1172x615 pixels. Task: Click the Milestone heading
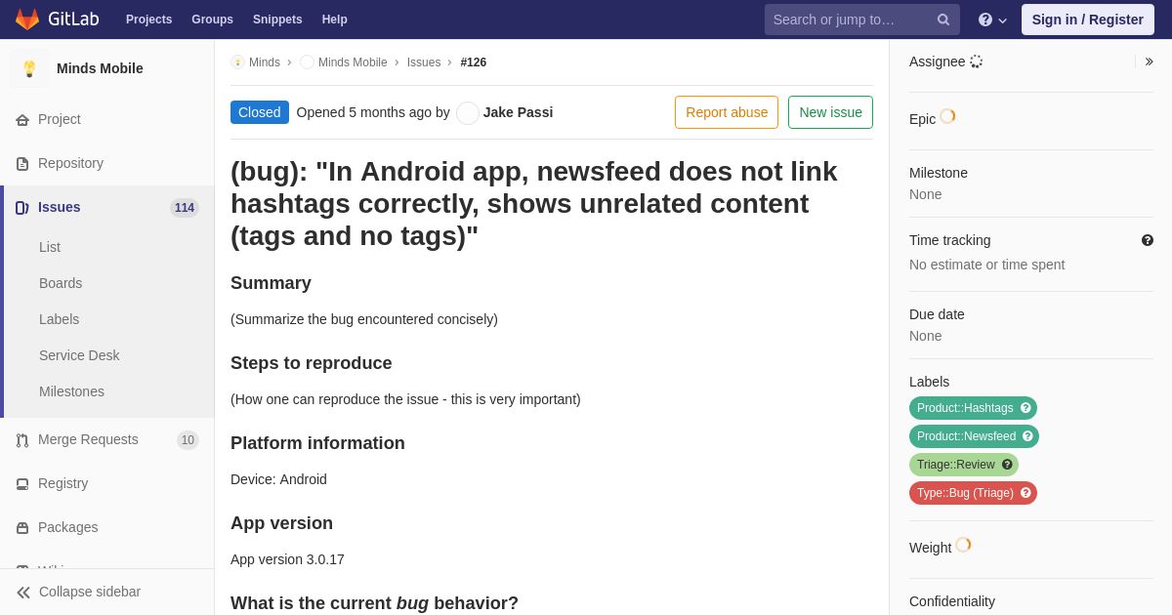tap(939, 173)
